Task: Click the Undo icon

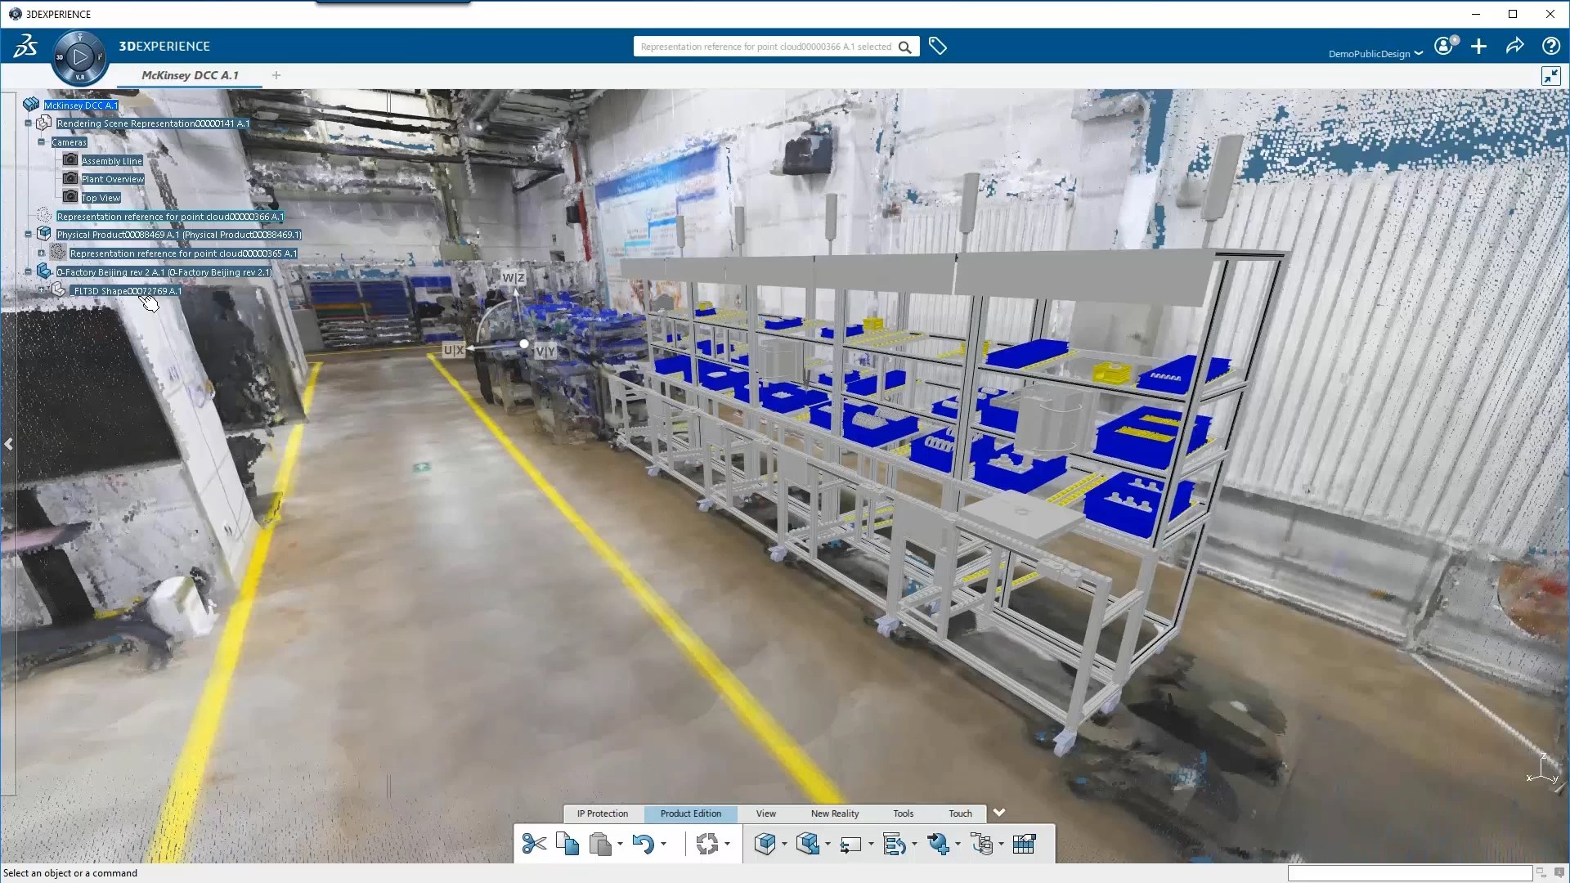Action: coord(645,844)
